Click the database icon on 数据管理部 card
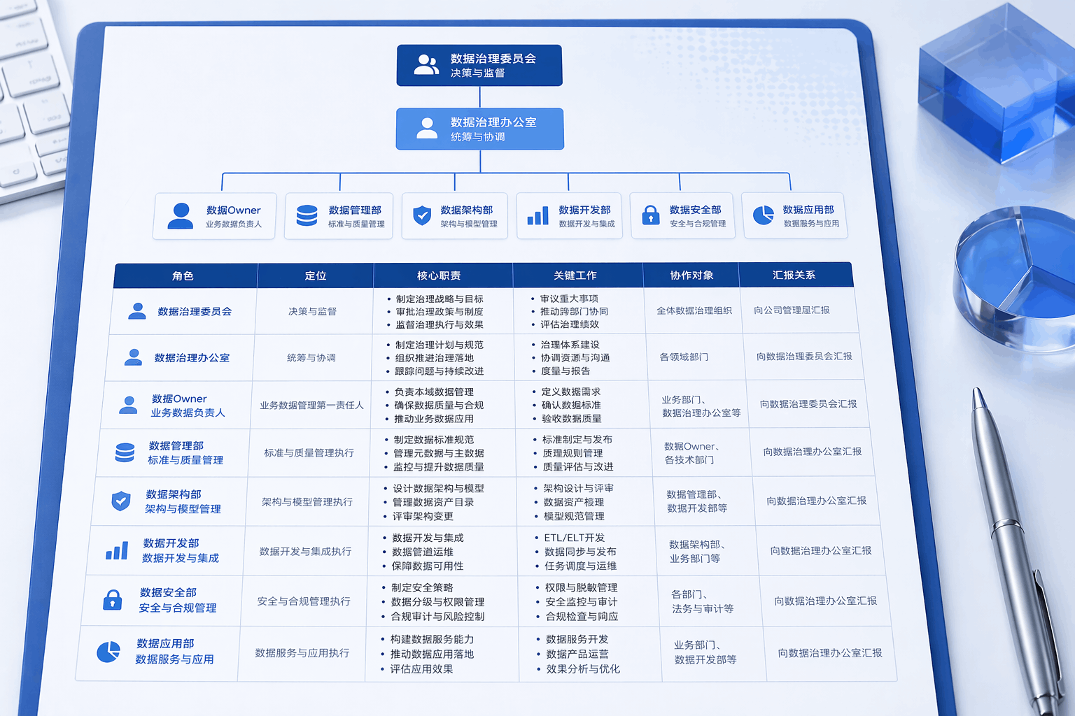 307,215
